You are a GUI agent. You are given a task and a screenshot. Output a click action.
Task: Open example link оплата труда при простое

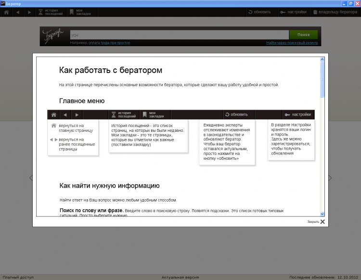pyautogui.click(x=109, y=43)
